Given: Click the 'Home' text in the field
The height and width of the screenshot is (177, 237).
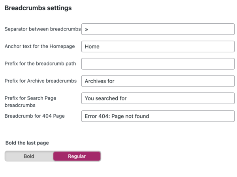Looking at the screenshot, I should (92, 47).
